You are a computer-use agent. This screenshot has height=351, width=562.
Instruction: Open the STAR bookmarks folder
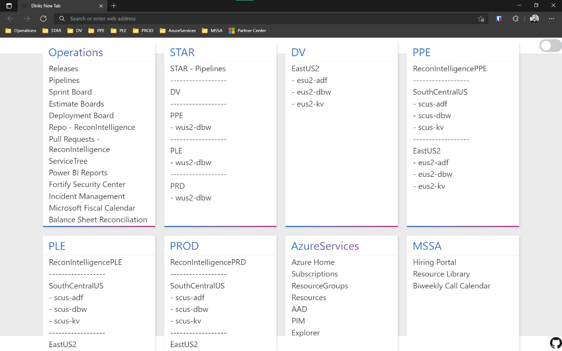point(52,31)
